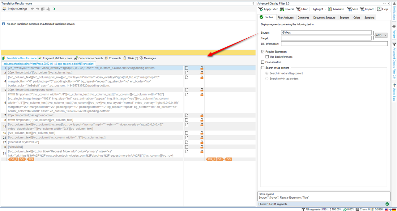Switch to Document Structure tab
Image resolution: width=397 pixels, height=211 pixels.
coord(324,18)
